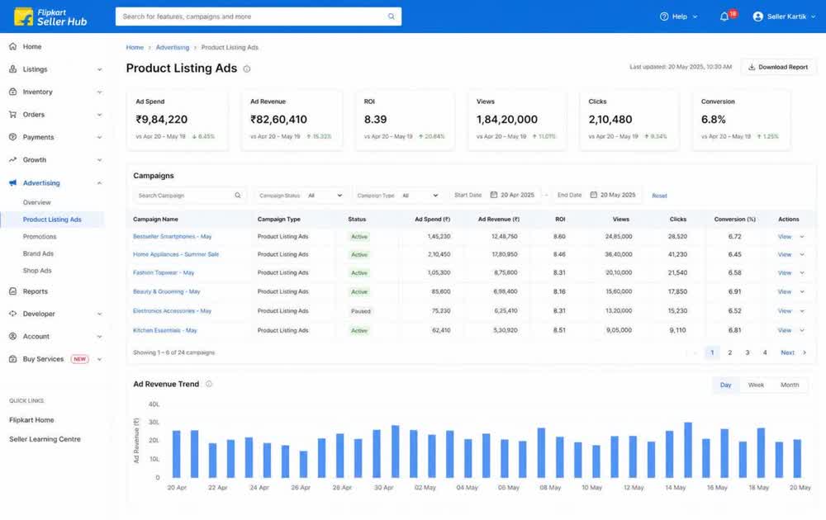Switch trend chart to Month view
Screen dimensions: 826x520
(789, 385)
